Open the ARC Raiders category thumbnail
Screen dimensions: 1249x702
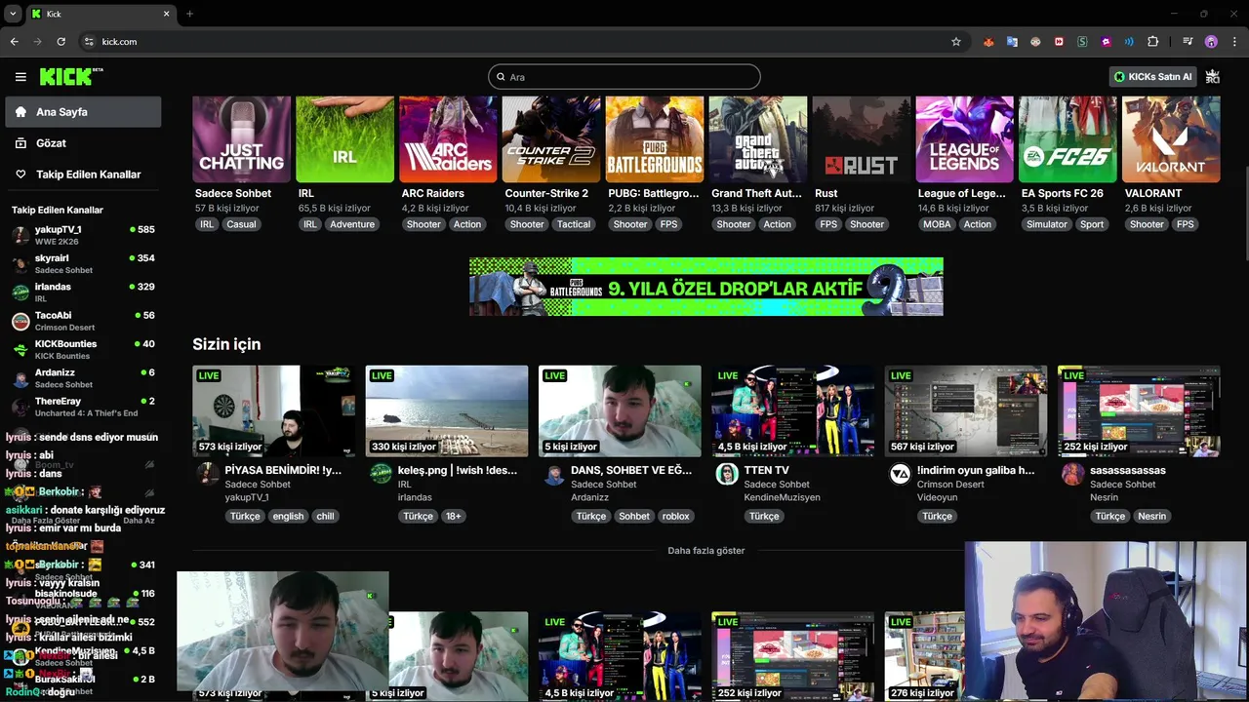pos(448,139)
